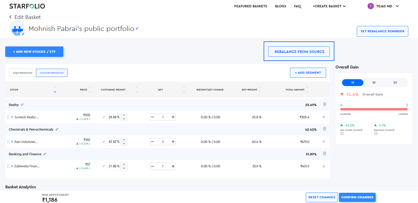Sort table by Total Amount column
418x203 pixels.
point(307,89)
